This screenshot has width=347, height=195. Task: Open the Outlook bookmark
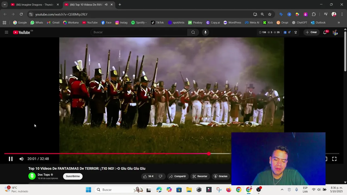pyautogui.click(x=318, y=22)
